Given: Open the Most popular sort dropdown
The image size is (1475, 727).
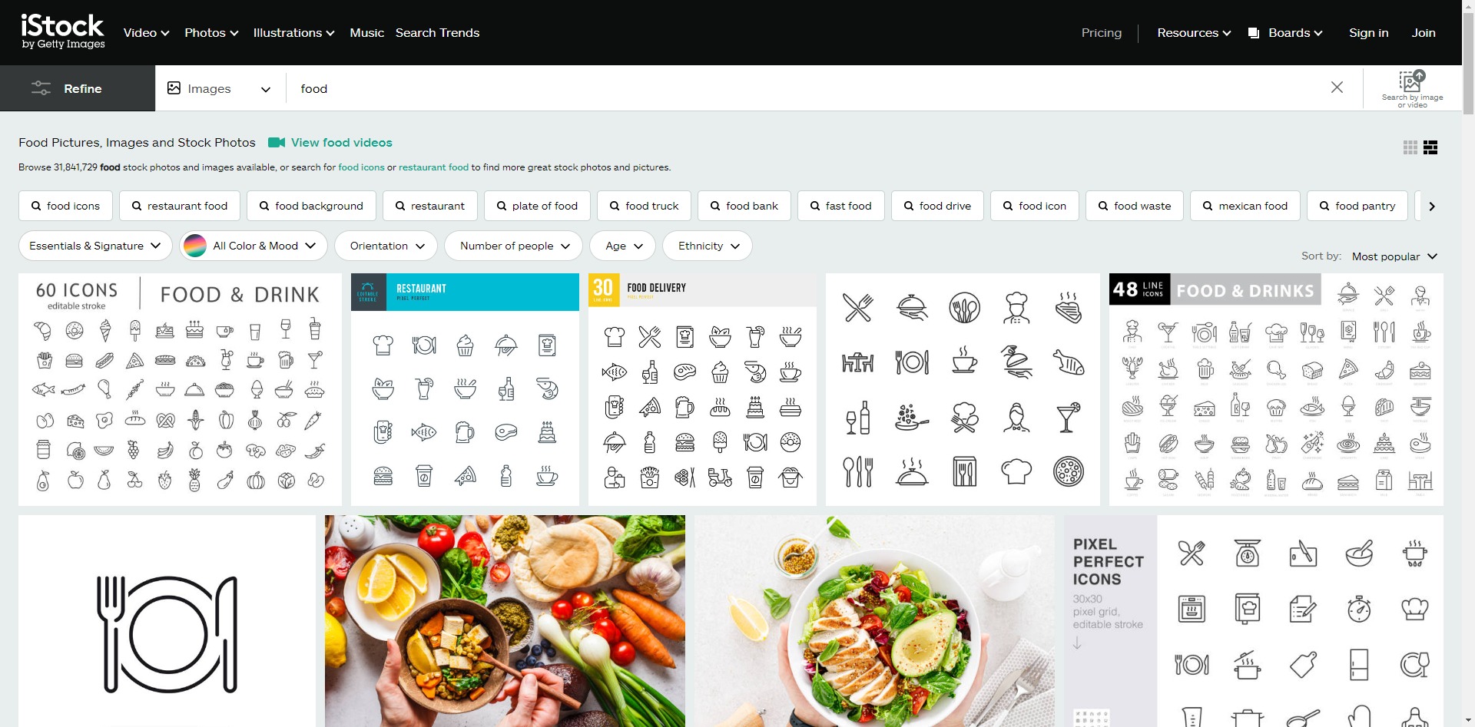Looking at the screenshot, I should (x=1394, y=256).
